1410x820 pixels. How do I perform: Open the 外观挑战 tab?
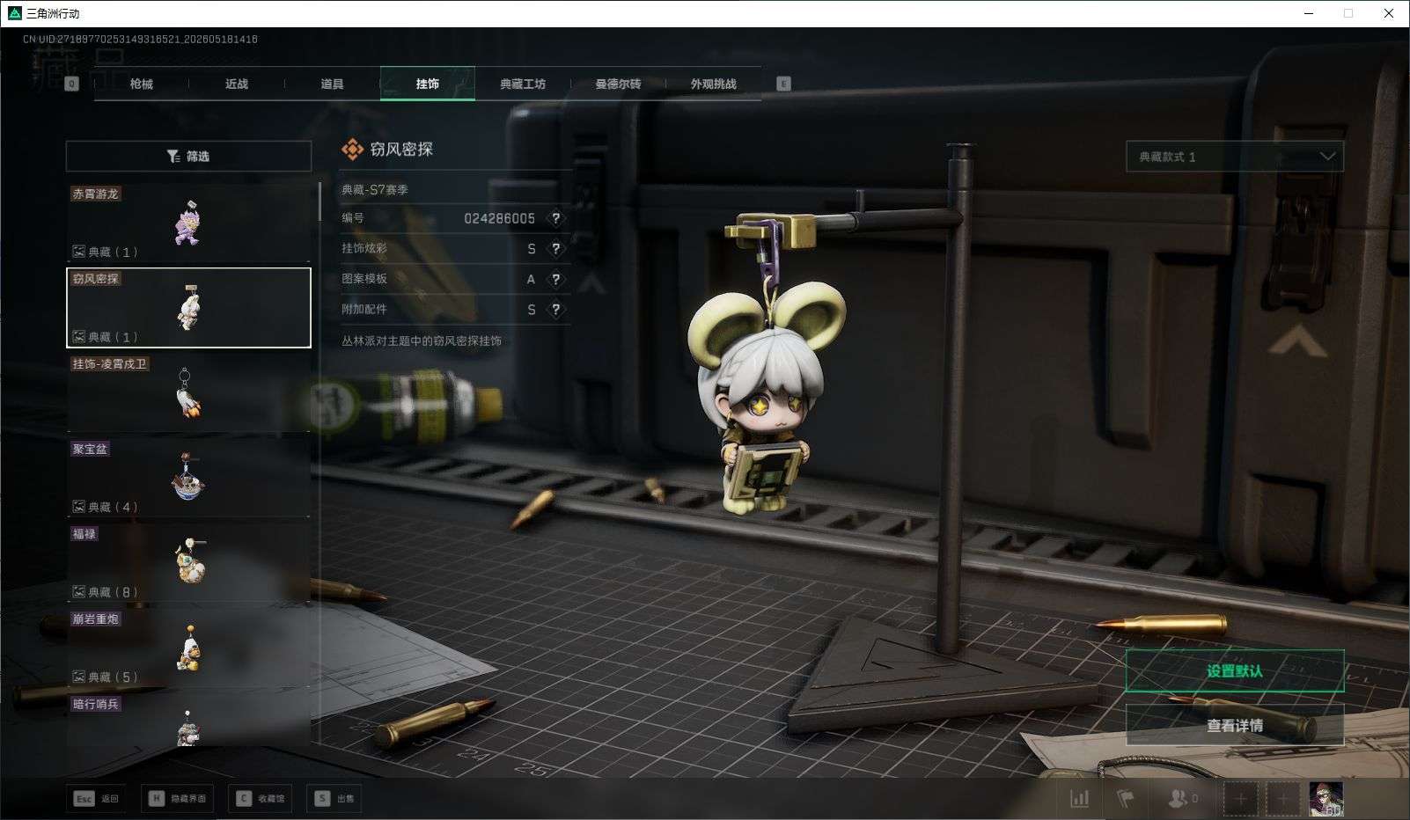[713, 84]
